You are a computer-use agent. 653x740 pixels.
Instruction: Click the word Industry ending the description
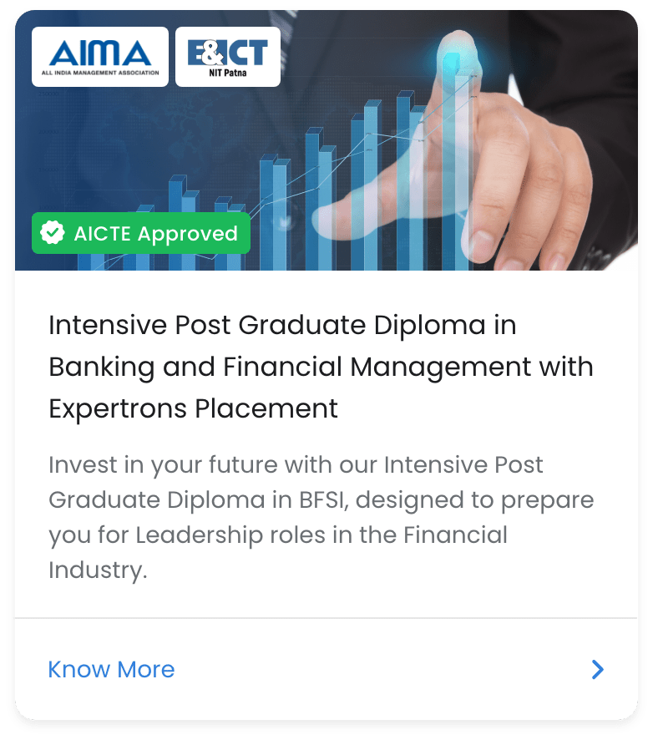[97, 570]
